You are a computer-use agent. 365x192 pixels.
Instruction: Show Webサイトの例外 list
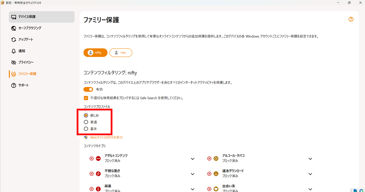tap(106, 137)
